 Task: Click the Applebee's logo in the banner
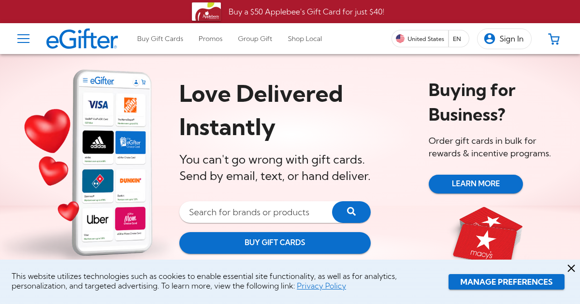coord(207,11)
